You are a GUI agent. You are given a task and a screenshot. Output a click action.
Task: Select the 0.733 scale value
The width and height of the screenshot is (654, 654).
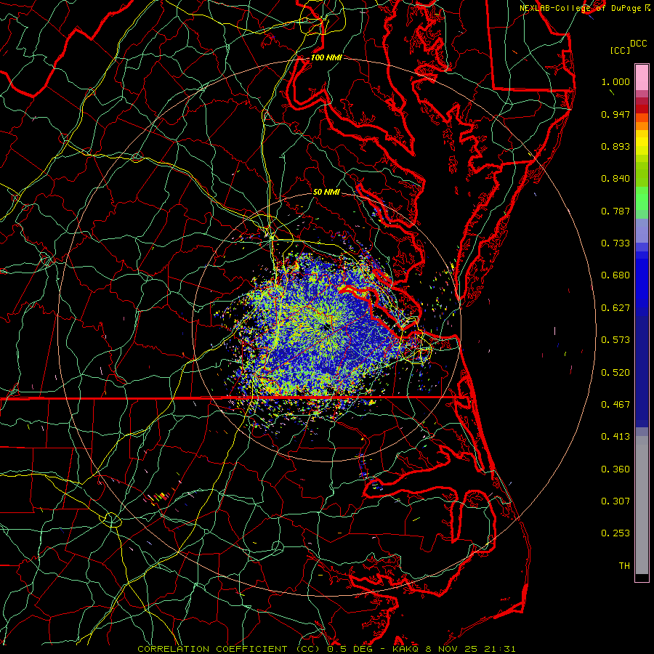coord(615,243)
